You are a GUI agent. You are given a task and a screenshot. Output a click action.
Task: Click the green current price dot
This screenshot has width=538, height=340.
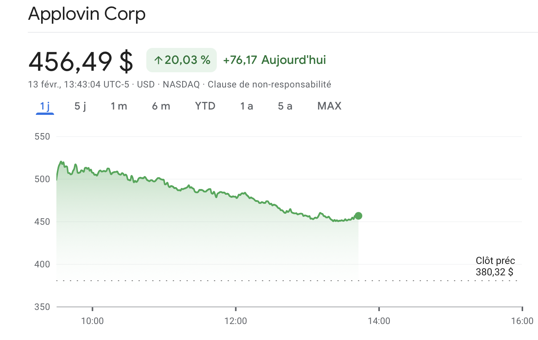pyautogui.click(x=358, y=216)
